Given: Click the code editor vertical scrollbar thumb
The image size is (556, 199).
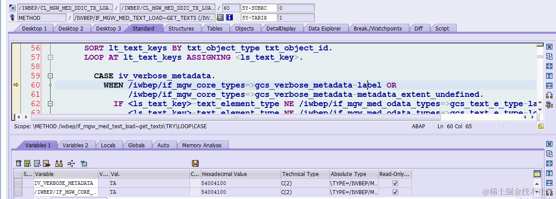Looking at the screenshot, I should point(539,56).
